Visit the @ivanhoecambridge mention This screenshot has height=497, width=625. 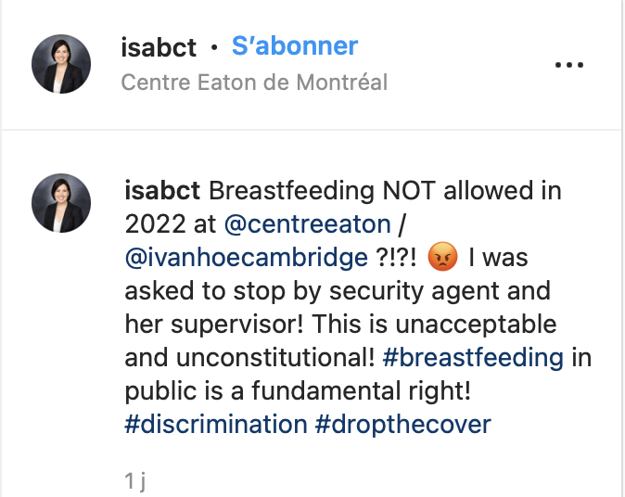click(247, 258)
